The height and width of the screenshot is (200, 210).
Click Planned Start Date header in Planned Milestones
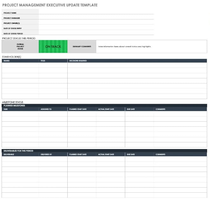pos(82,109)
